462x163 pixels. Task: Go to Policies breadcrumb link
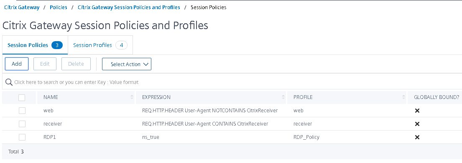59,7
